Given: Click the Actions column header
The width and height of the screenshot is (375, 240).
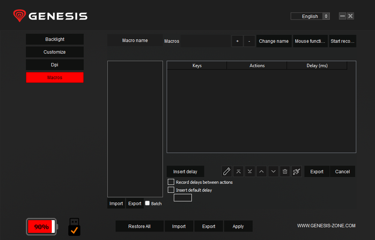Looking at the screenshot, I should 257,65.
